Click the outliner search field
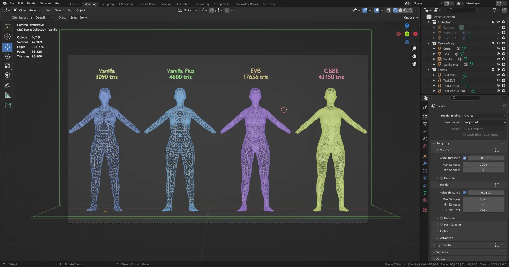This screenshot has width=509, height=267. (x=462, y=10)
